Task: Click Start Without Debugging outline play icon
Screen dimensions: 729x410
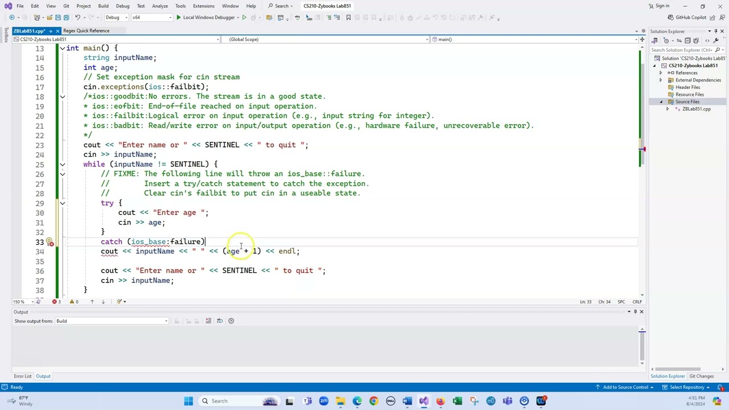Action: click(x=244, y=18)
